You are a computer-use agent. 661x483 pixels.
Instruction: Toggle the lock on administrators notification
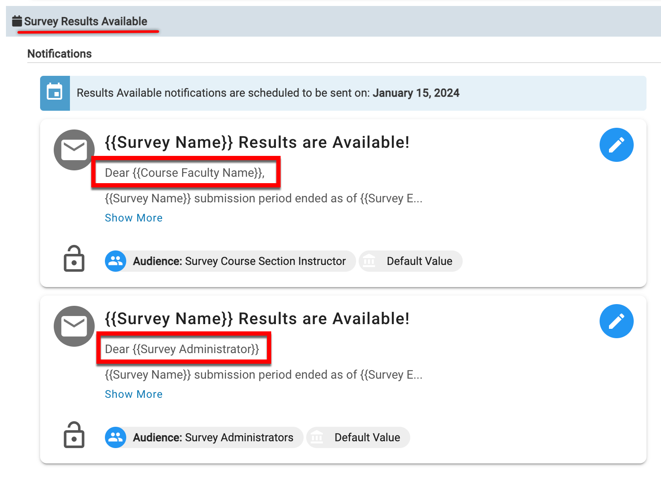[74, 435]
